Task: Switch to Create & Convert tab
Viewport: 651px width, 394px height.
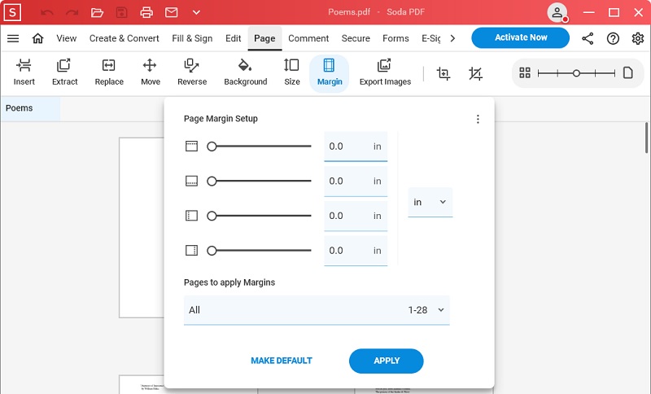Action: [x=125, y=38]
